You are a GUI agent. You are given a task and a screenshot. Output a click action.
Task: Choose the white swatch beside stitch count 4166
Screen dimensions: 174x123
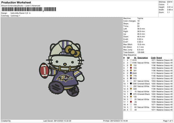click(131, 63)
